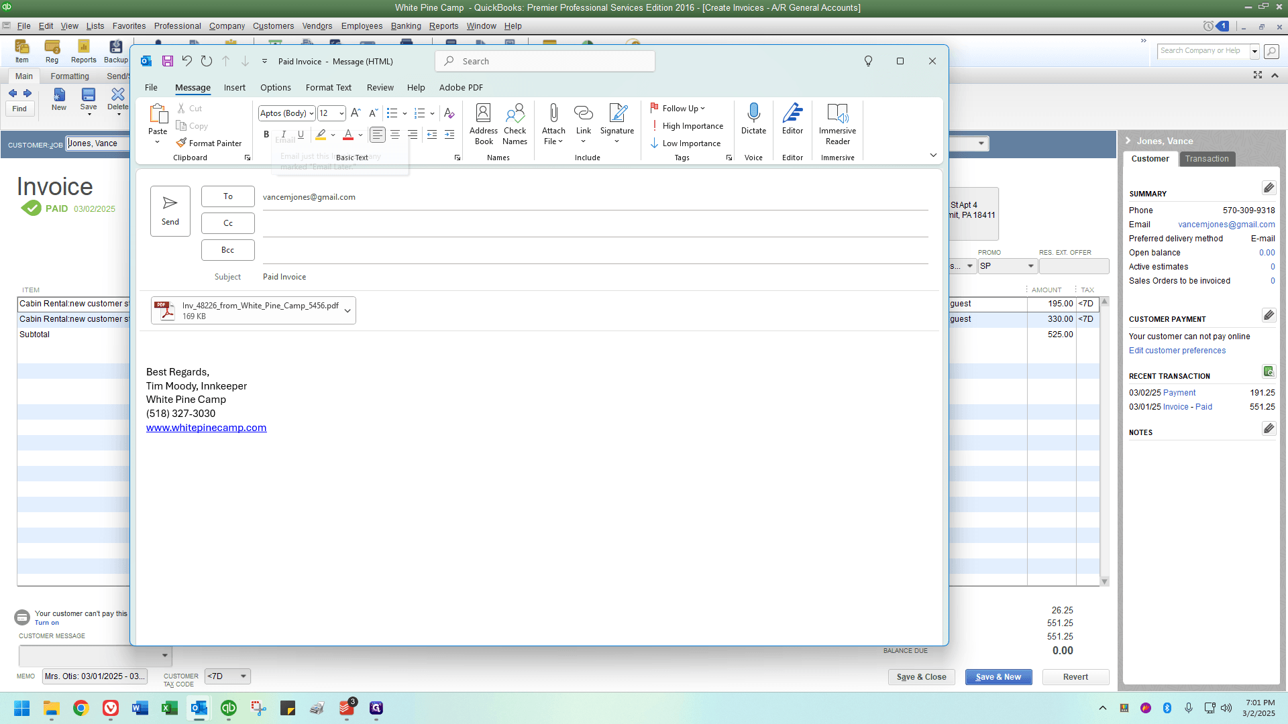Apply the red font color
1288x724 pixels.
(348, 135)
